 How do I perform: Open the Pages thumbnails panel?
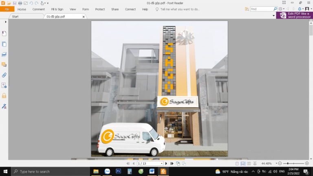[x=4, y=44]
